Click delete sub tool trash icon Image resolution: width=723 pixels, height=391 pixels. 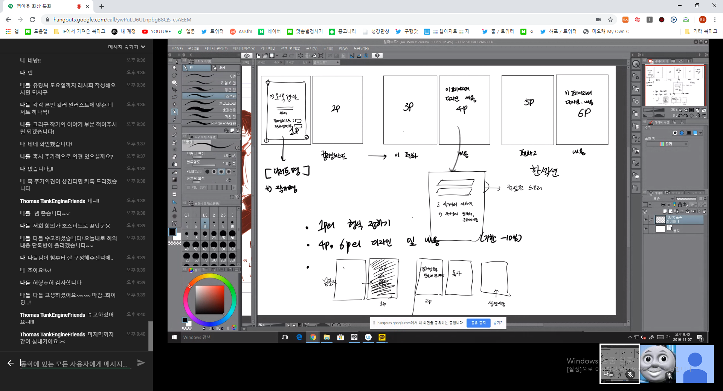(237, 130)
